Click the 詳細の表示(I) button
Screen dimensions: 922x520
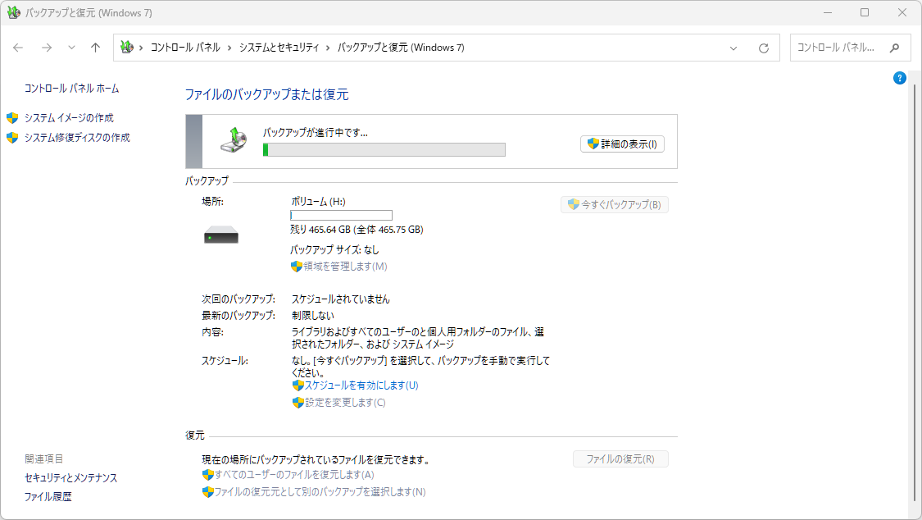click(622, 144)
